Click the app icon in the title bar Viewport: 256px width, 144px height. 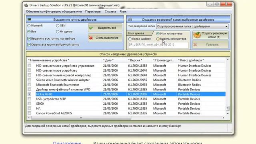tap(26, 5)
